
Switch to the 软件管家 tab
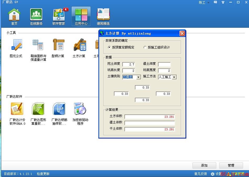click(59, 16)
